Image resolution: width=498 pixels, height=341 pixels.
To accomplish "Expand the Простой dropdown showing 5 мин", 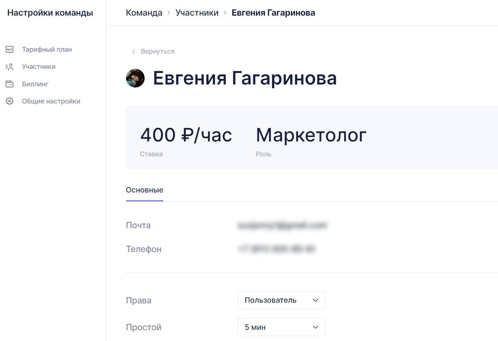I will [281, 327].
